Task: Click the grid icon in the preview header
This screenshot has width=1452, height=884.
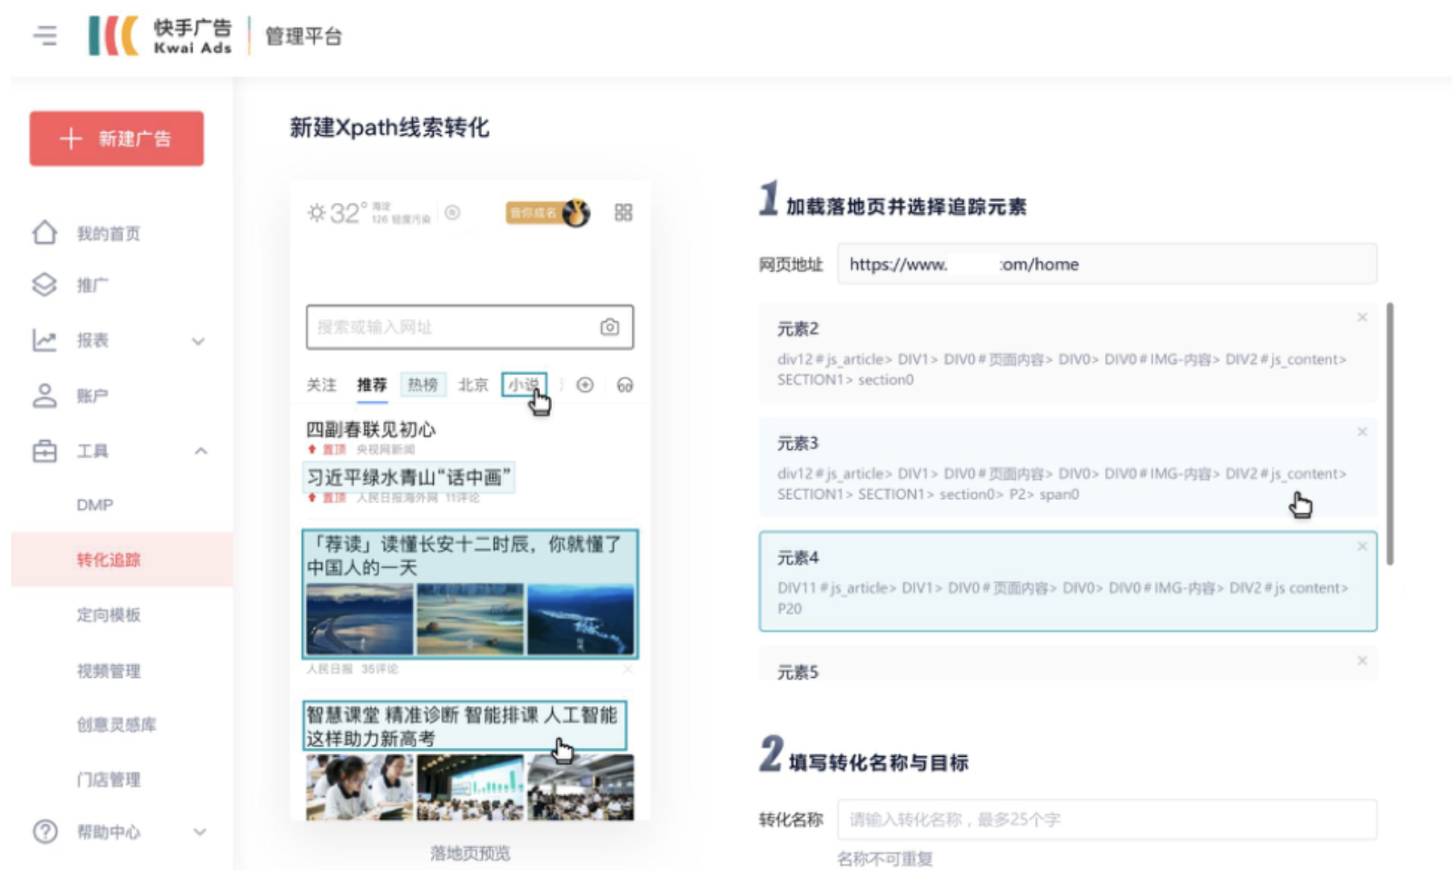Action: [623, 213]
